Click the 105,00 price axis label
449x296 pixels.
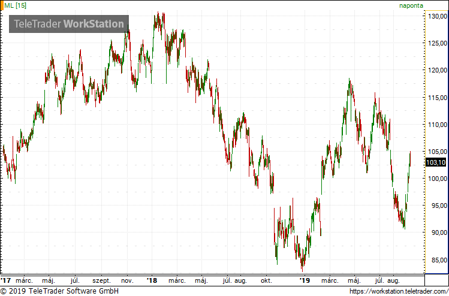(x=437, y=152)
